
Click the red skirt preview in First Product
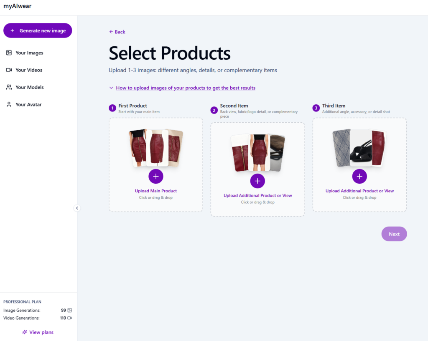(156, 148)
